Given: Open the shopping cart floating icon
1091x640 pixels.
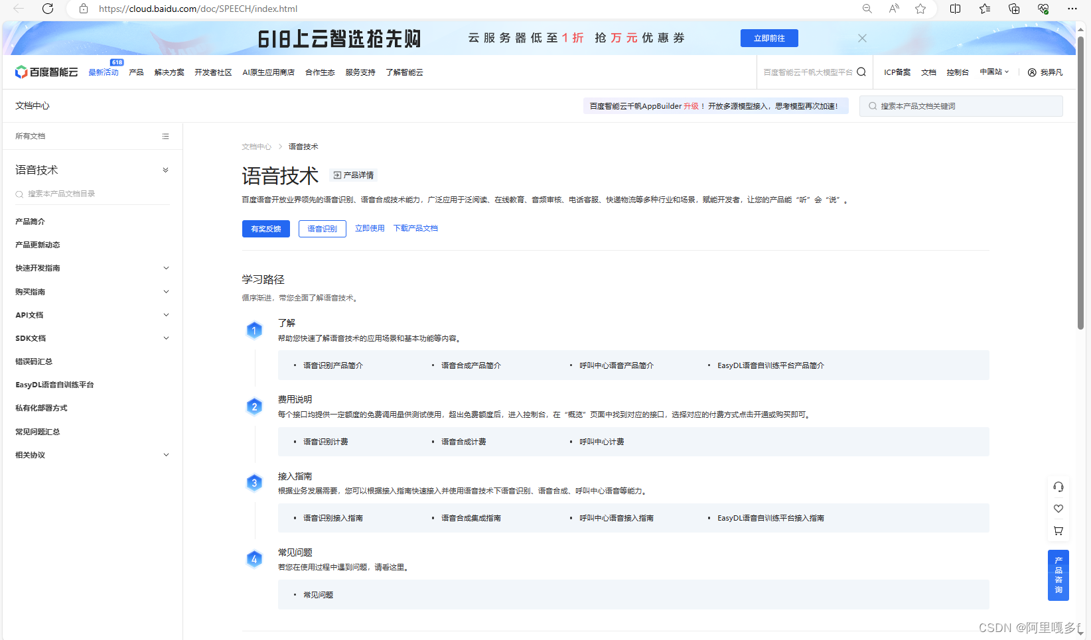Looking at the screenshot, I should 1058,531.
